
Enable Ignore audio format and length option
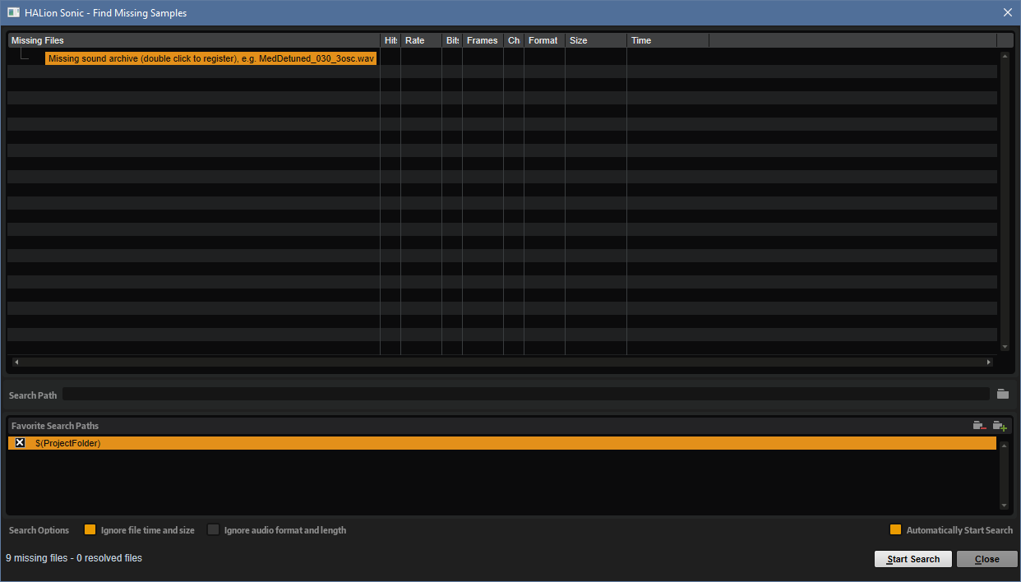pos(214,530)
